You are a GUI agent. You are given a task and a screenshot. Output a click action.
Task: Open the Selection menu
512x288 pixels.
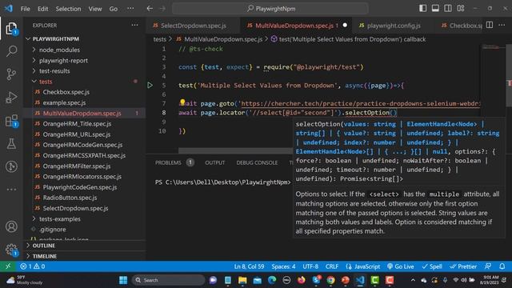pyautogui.click(x=68, y=9)
